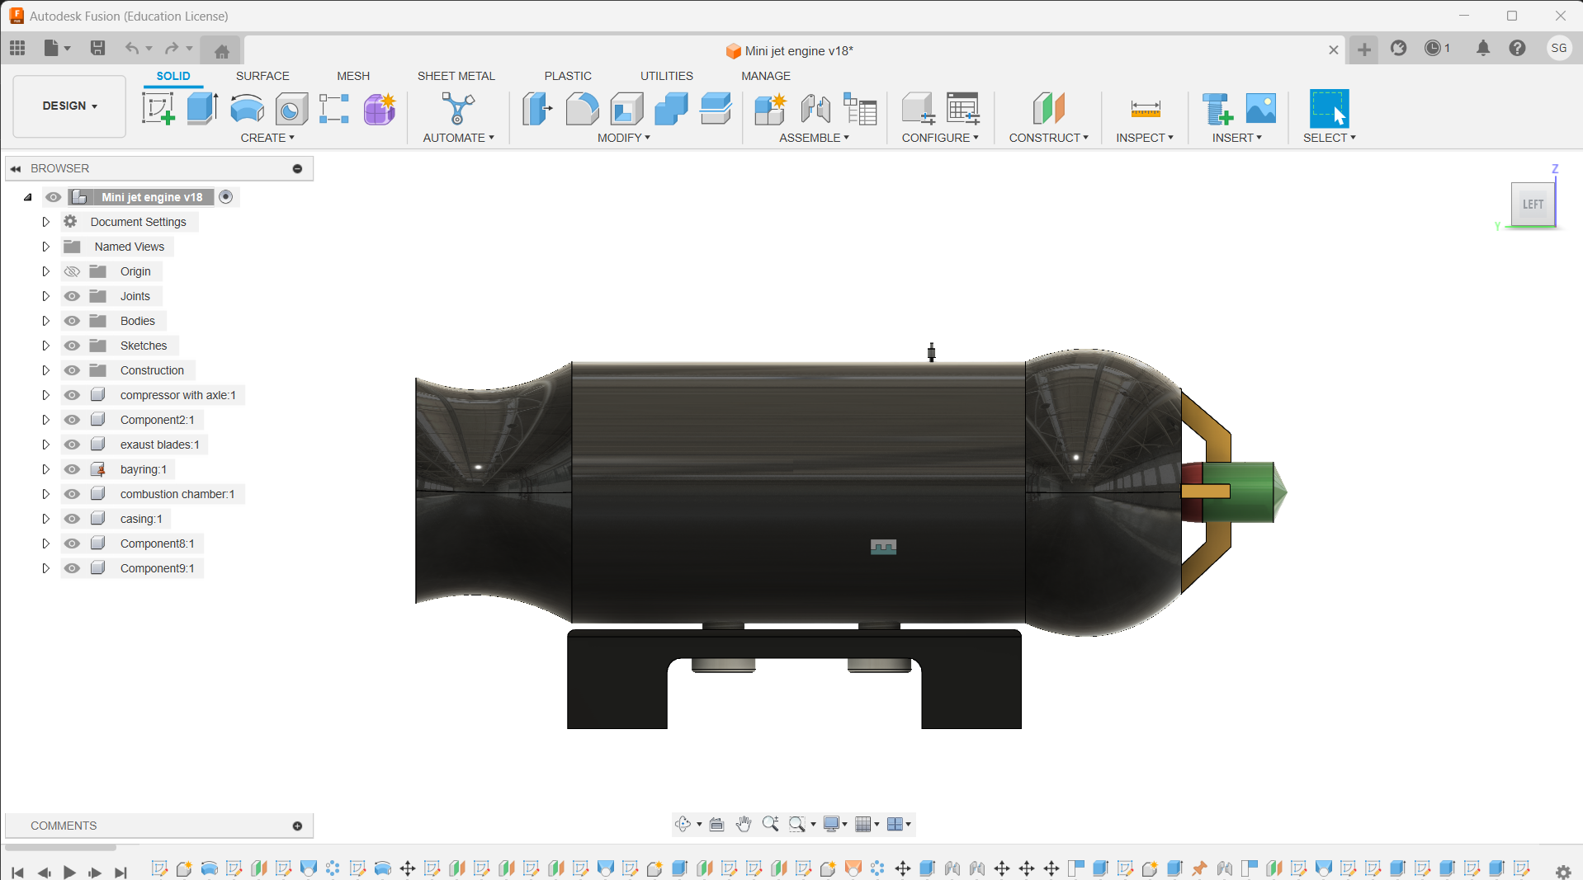Image resolution: width=1583 pixels, height=880 pixels.
Task: Expand the Component9:1 node
Action: (x=45, y=568)
